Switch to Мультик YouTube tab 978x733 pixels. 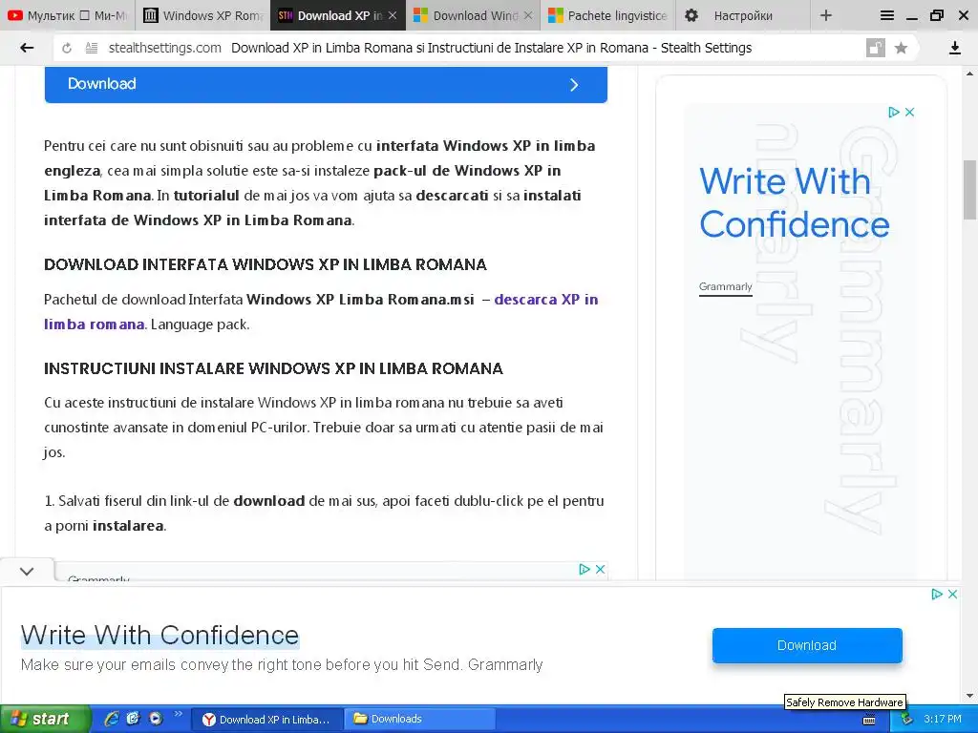pos(68,15)
